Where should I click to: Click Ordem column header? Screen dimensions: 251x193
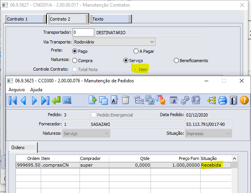pyautogui.click(x=28, y=158)
